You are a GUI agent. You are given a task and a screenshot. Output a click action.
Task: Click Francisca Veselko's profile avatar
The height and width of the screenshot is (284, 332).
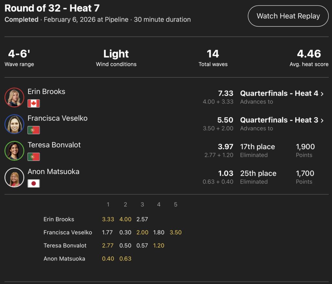[14, 124]
